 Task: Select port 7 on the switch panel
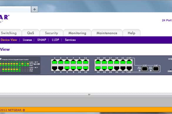73,62
